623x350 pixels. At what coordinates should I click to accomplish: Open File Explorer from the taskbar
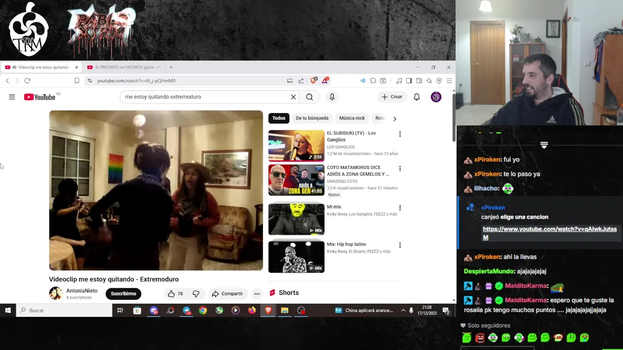[285, 310]
